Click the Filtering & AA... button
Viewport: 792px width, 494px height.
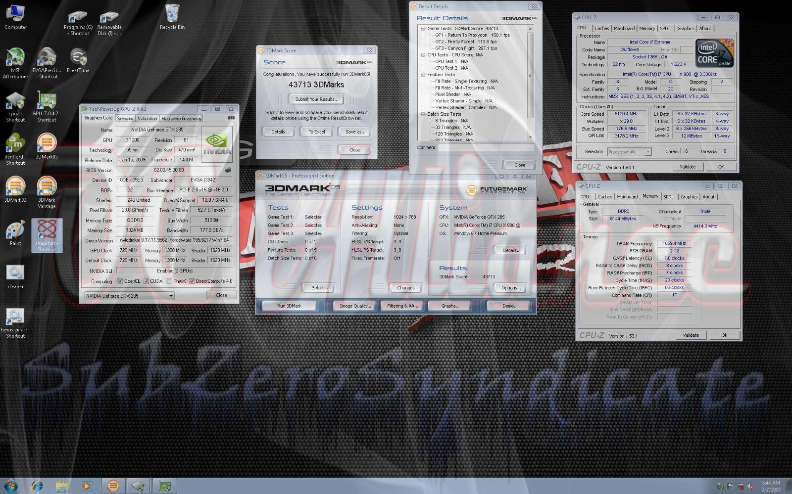click(402, 306)
